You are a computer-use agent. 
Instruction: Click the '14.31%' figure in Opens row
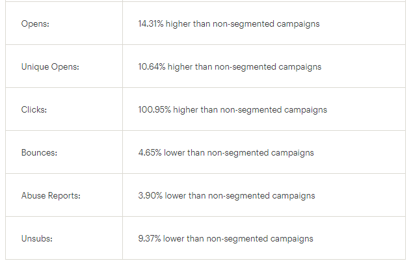click(x=151, y=23)
